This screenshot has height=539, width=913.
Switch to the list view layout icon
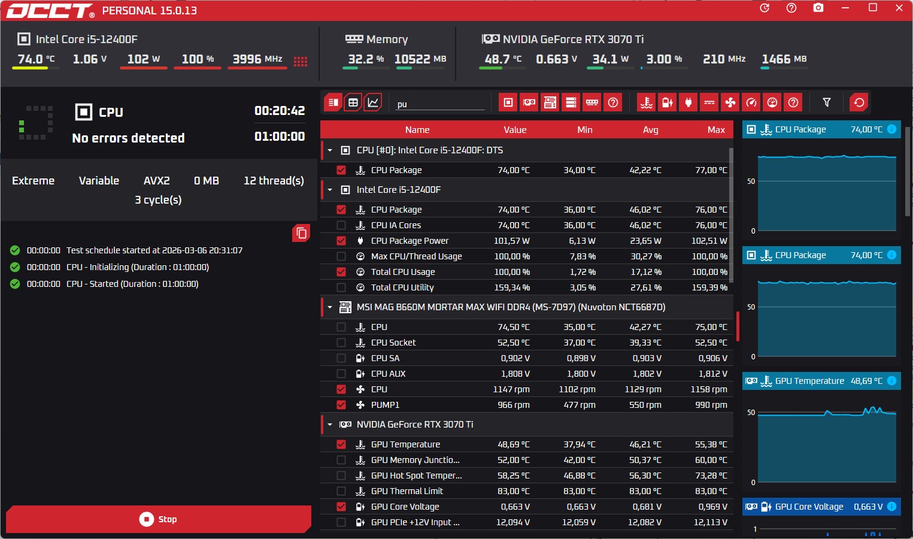point(333,102)
